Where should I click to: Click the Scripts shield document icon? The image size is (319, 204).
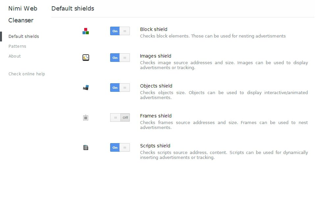tap(86, 147)
